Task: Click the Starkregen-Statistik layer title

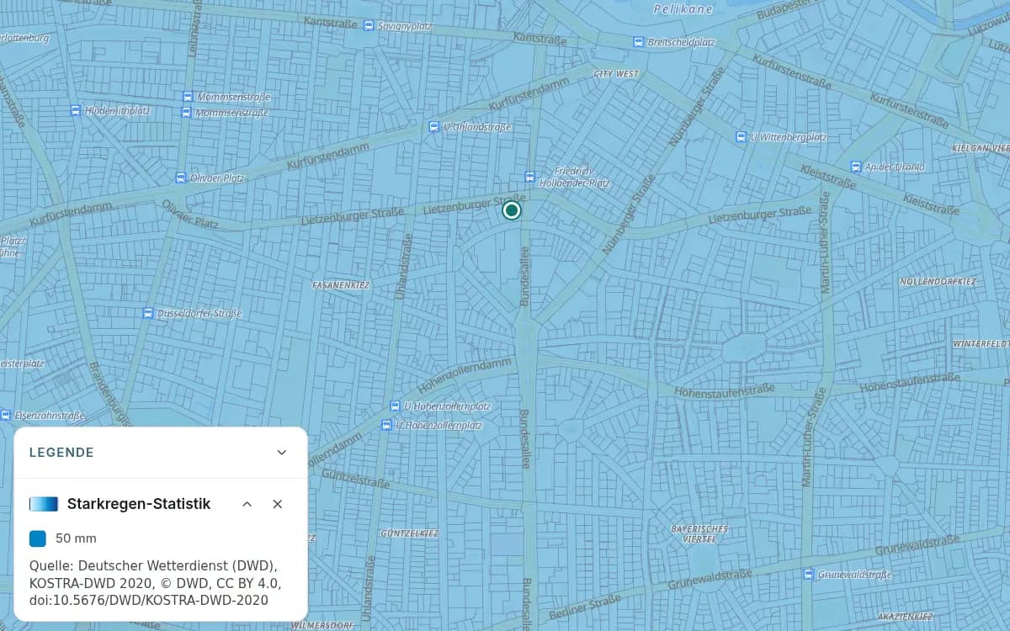Action: pyautogui.click(x=139, y=504)
